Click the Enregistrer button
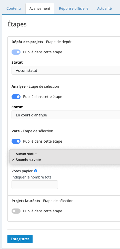 [x=20, y=239]
